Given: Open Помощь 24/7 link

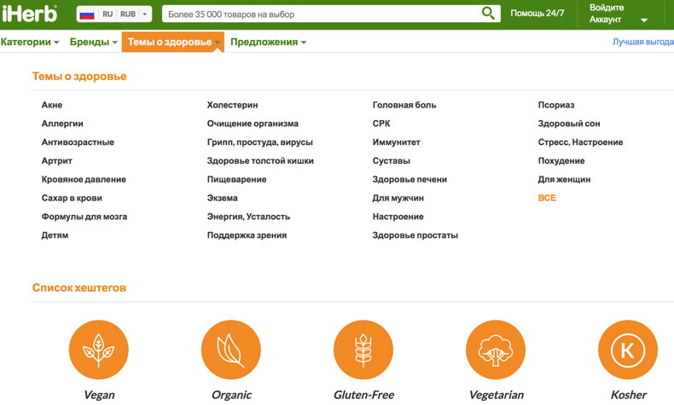Looking at the screenshot, I should [x=537, y=14].
